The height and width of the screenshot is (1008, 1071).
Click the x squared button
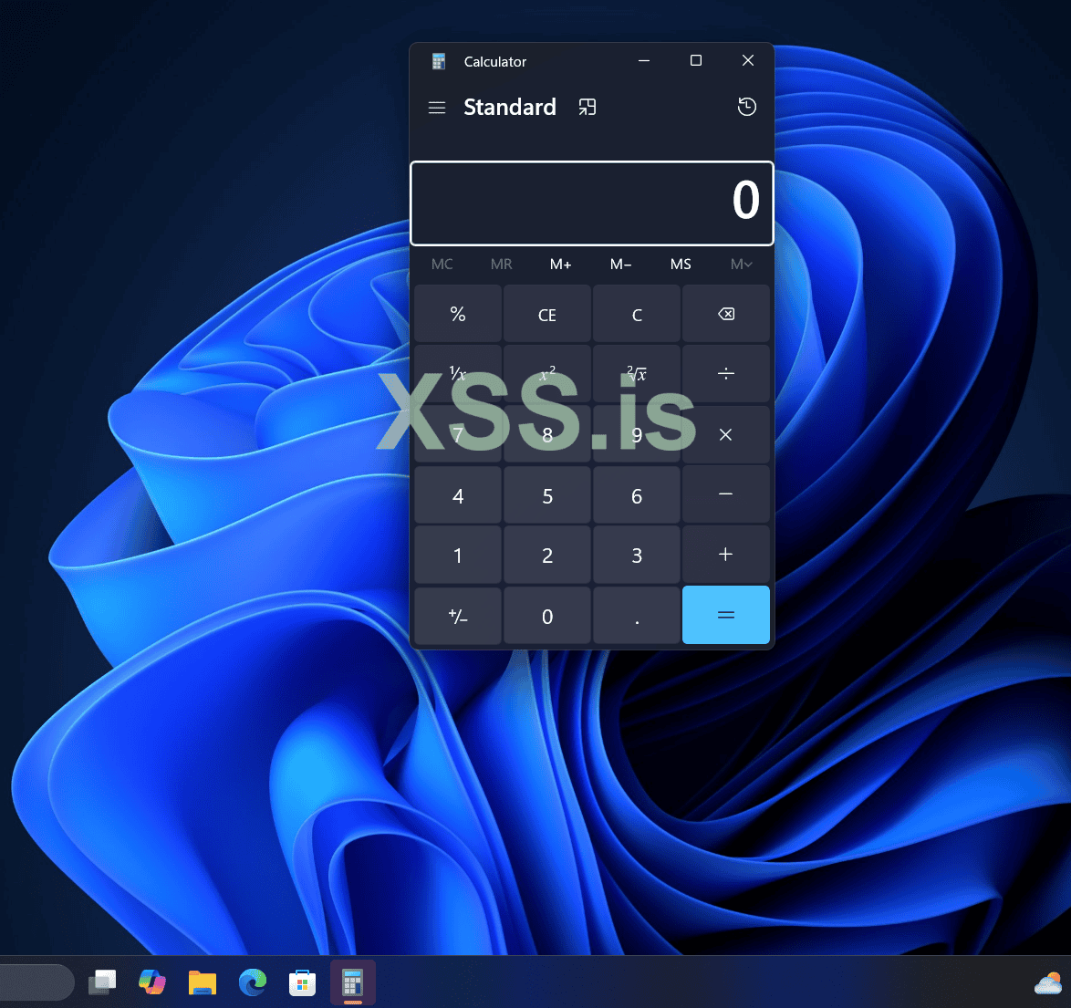click(x=546, y=373)
